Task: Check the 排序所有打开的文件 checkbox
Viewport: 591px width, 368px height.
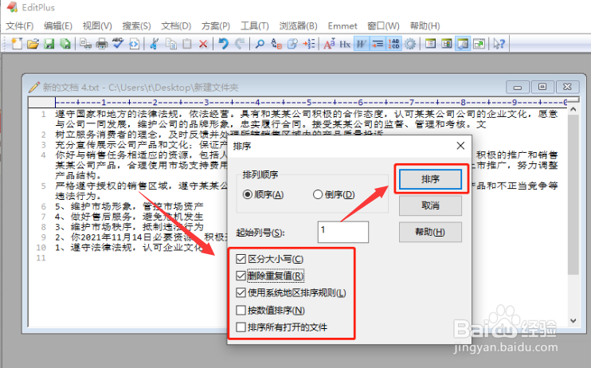Action: tap(241, 327)
